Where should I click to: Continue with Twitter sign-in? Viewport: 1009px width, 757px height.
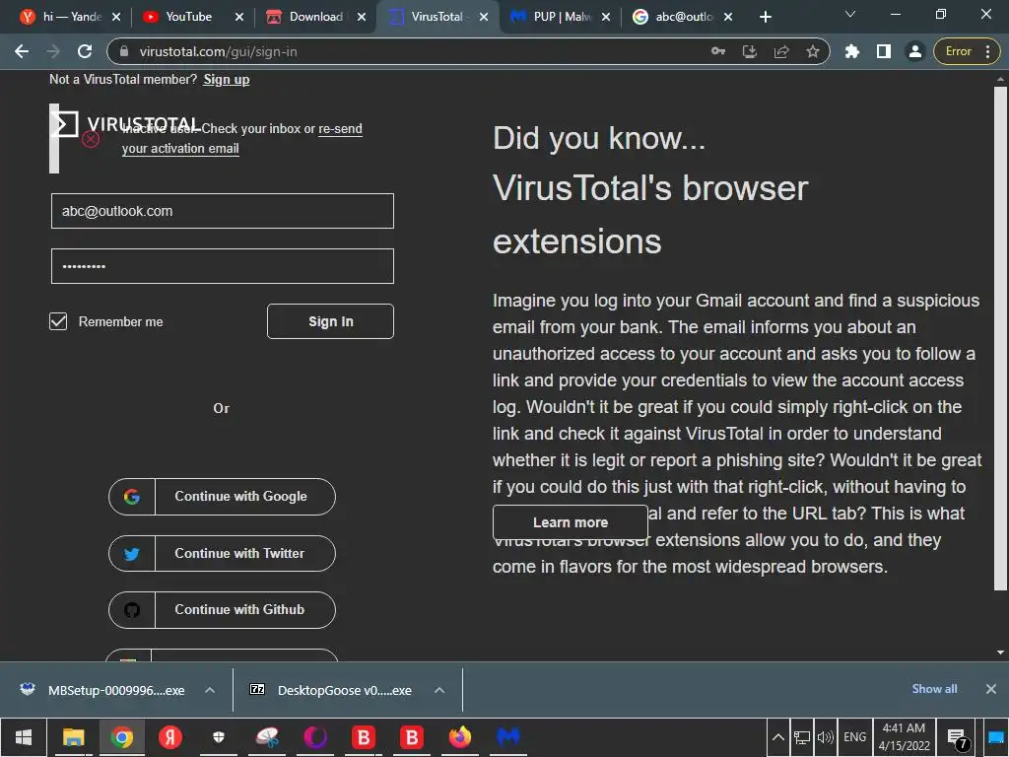click(222, 553)
